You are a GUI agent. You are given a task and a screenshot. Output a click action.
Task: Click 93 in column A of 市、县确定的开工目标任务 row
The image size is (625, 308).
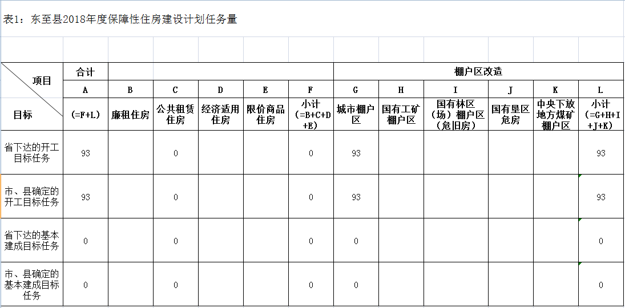click(85, 197)
